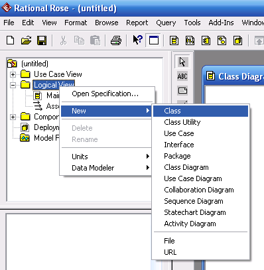
Task: Choose Collaboration Diagram in submenu
Action: point(200,190)
